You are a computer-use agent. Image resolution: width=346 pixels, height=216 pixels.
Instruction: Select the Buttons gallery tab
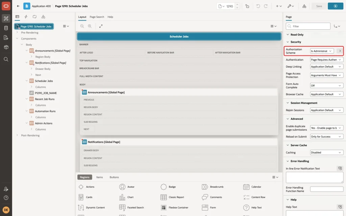tap(114, 177)
